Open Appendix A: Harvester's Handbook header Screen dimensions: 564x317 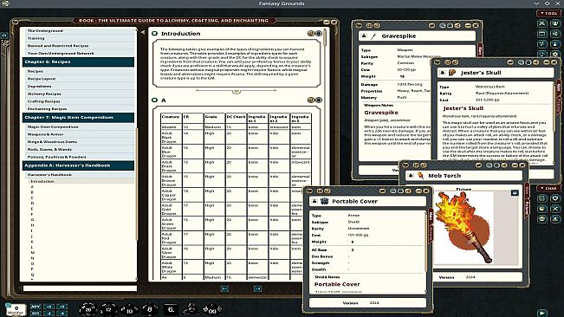78,165
